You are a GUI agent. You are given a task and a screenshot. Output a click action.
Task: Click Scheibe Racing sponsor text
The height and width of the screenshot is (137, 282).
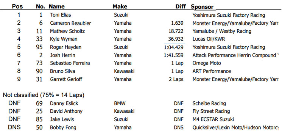[x=209, y=104]
